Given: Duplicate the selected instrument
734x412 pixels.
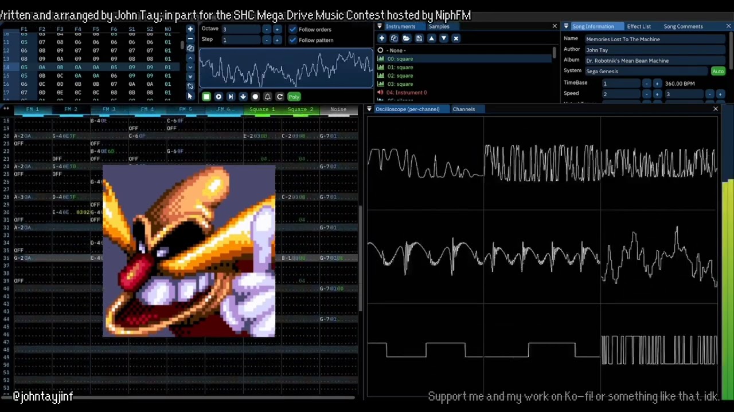Looking at the screenshot, I should point(394,38).
